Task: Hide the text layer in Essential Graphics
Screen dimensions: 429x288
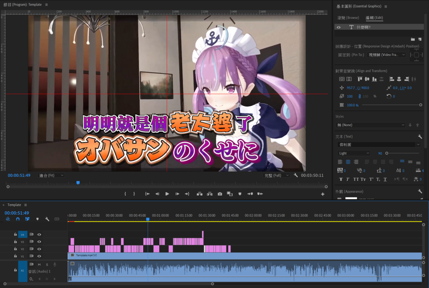Action: pyautogui.click(x=339, y=27)
